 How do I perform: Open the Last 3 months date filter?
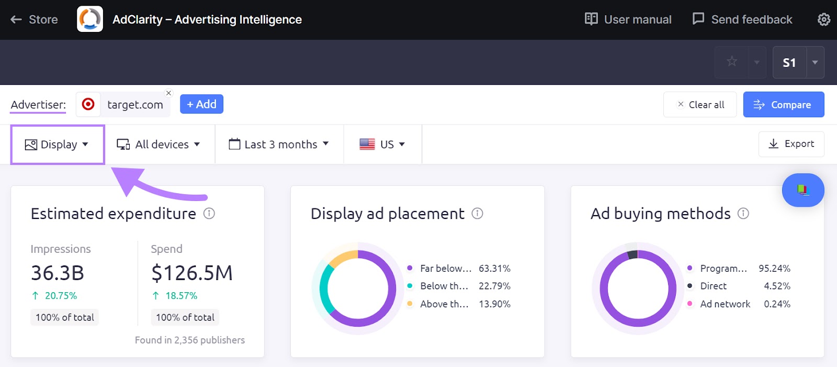point(279,144)
